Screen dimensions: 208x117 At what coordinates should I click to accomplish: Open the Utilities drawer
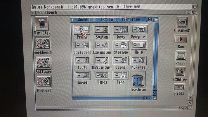click(x=82, y=45)
